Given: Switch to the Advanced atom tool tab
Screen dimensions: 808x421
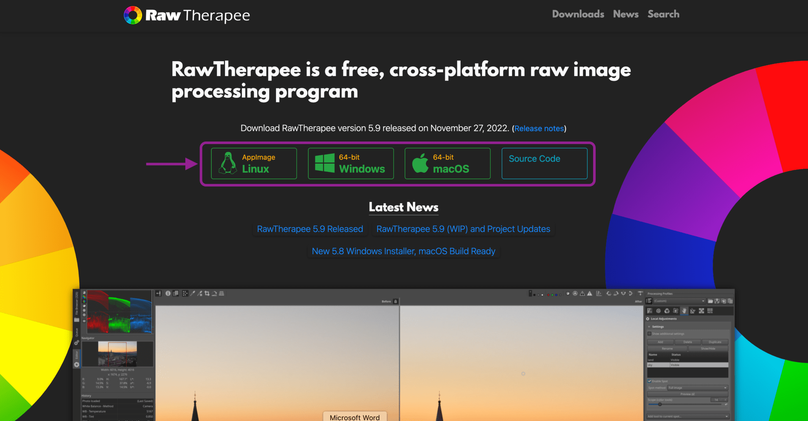Looking at the screenshot, I should pos(676,311).
